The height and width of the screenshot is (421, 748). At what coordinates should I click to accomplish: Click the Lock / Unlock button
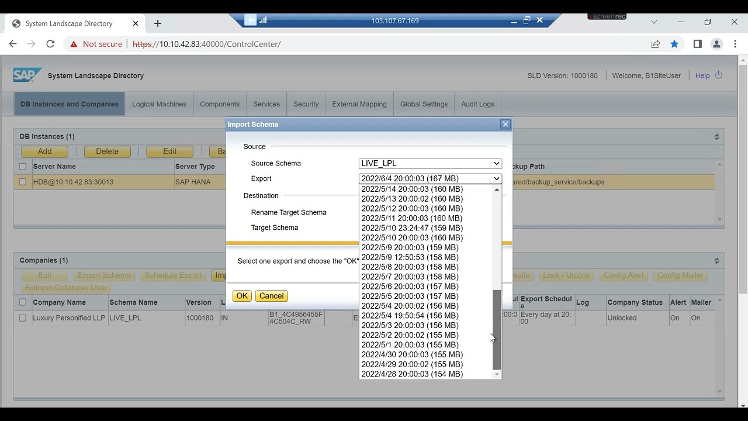(x=566, y=275)
